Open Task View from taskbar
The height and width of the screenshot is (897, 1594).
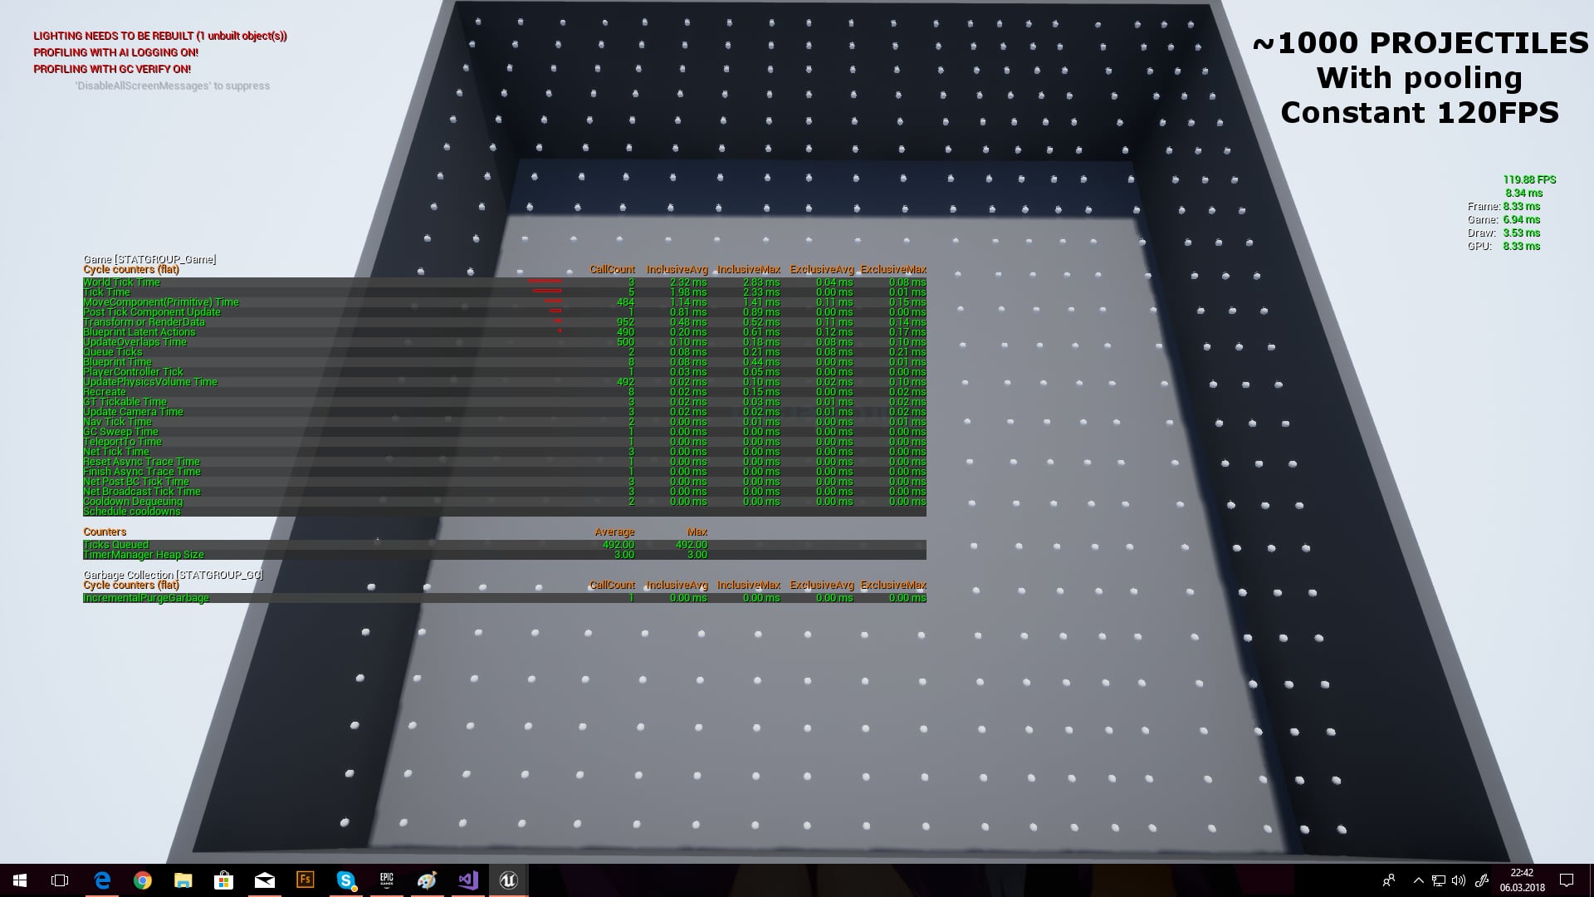60,880
